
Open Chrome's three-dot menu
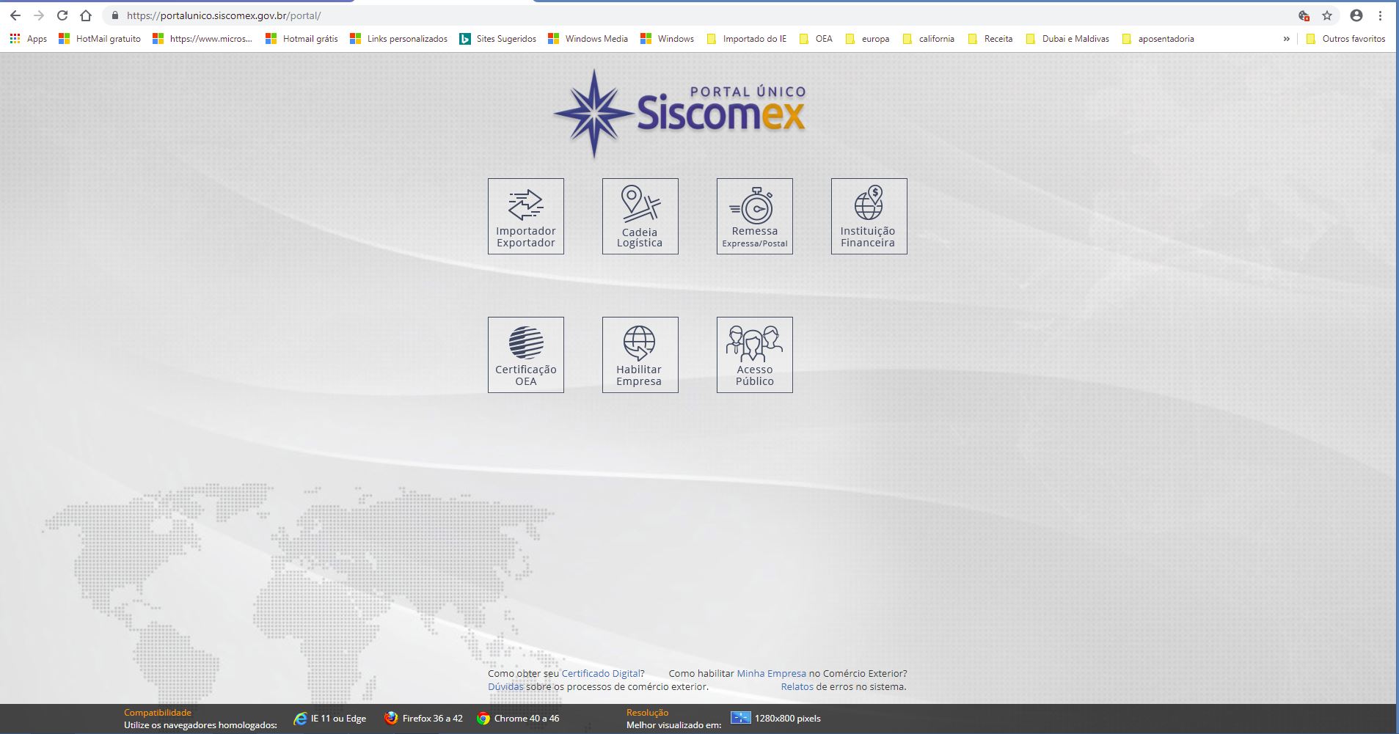click(1380, 15)
